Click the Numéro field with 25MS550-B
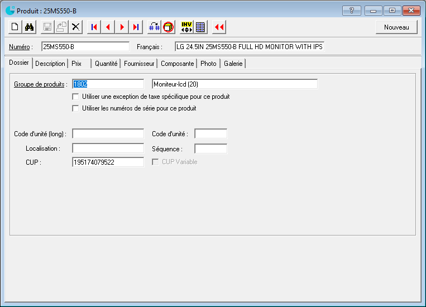 (x=85, y=47)
